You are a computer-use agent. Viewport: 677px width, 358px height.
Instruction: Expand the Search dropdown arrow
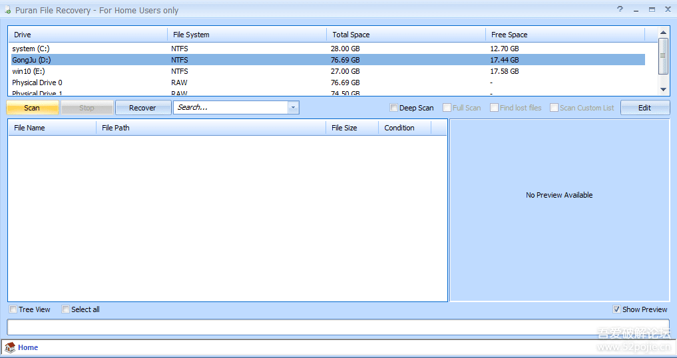[x=293, y=108]
